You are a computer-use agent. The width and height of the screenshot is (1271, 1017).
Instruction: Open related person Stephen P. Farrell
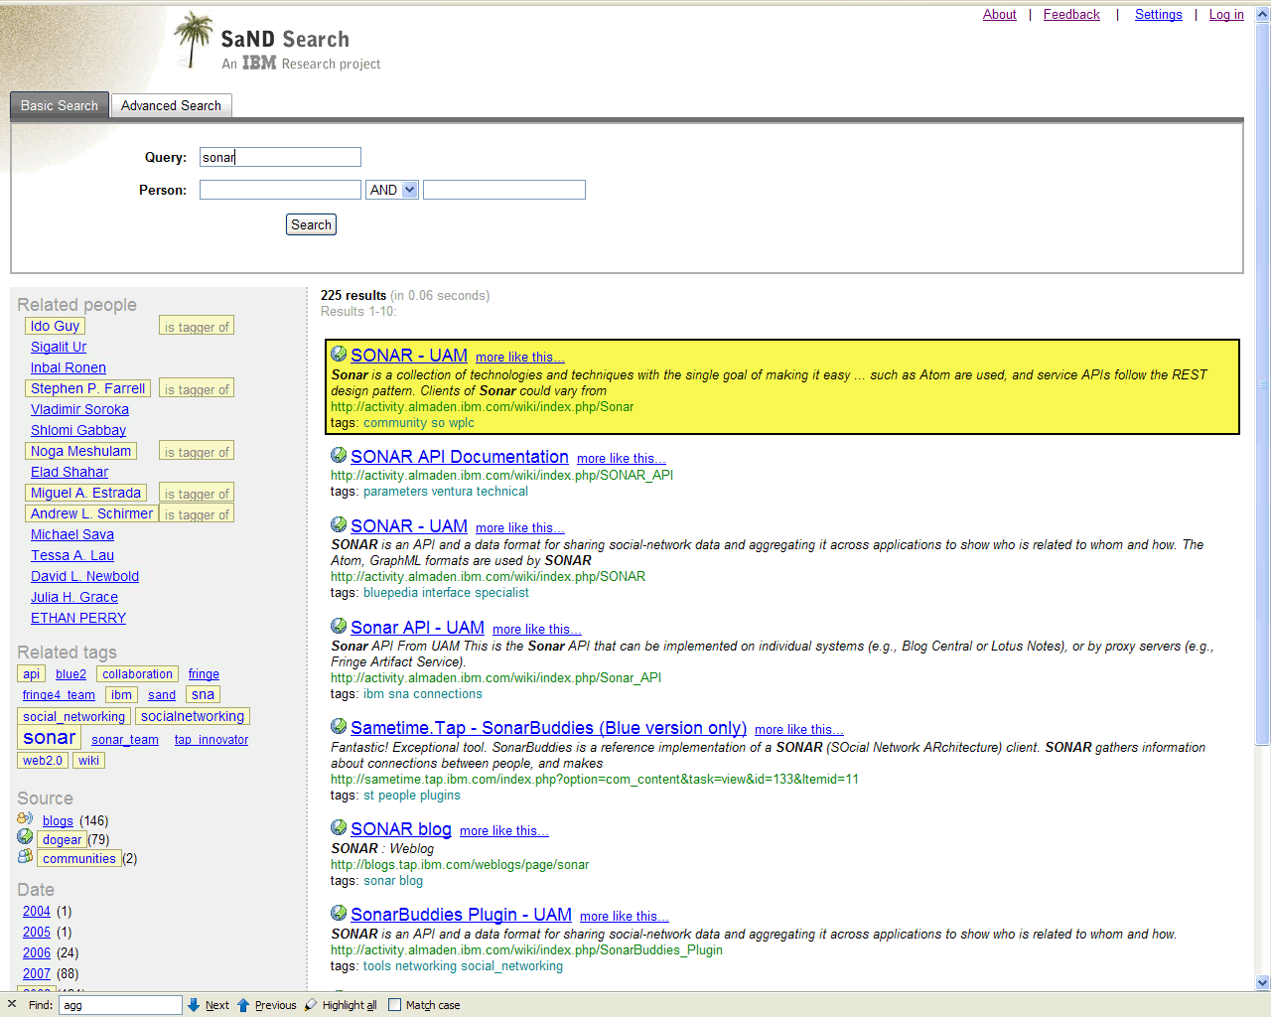coord(87,388)
